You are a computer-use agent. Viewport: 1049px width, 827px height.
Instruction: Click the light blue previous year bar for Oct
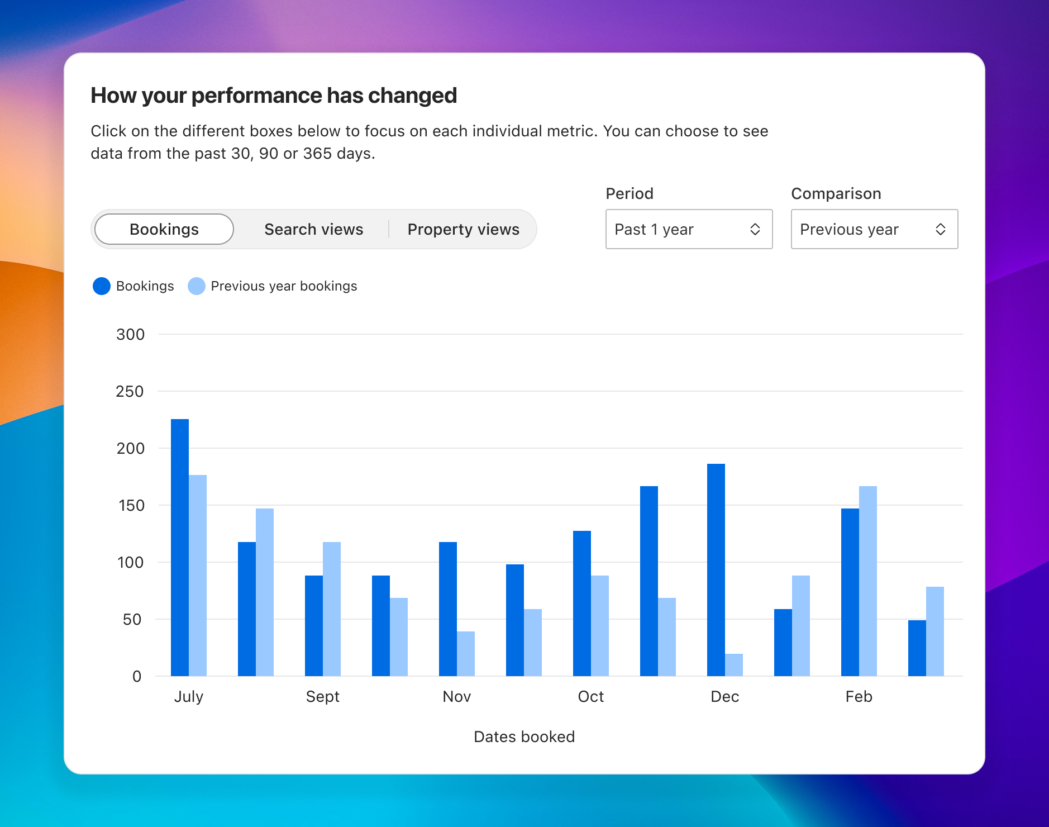[x=600, y=626]
